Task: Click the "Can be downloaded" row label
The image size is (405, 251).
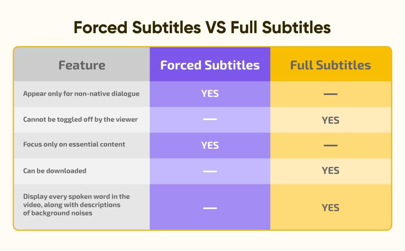Action: click(x=55, y=171)
